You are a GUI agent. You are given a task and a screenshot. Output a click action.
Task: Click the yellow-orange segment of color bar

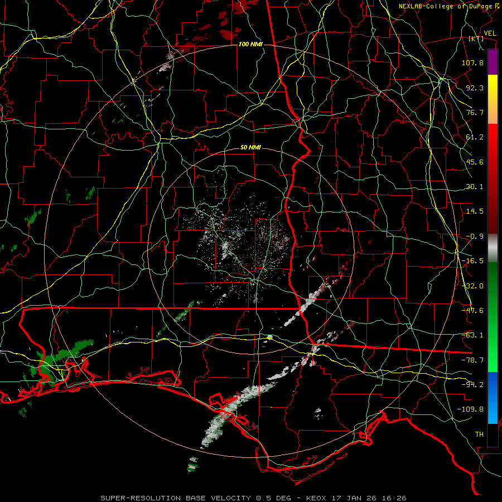(493, 99)
